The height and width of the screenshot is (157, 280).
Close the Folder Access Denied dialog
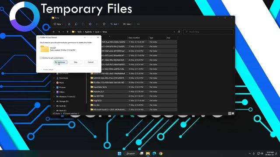pos(98,38)
